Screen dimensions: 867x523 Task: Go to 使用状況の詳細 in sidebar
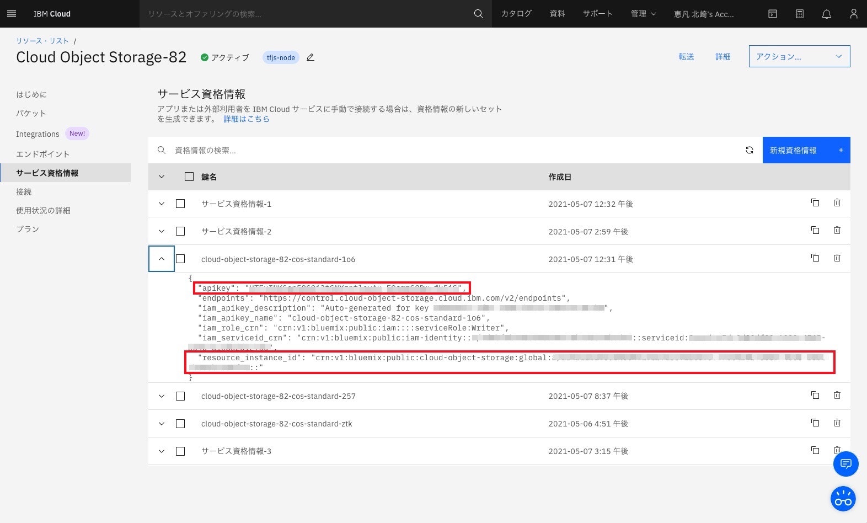43,210
